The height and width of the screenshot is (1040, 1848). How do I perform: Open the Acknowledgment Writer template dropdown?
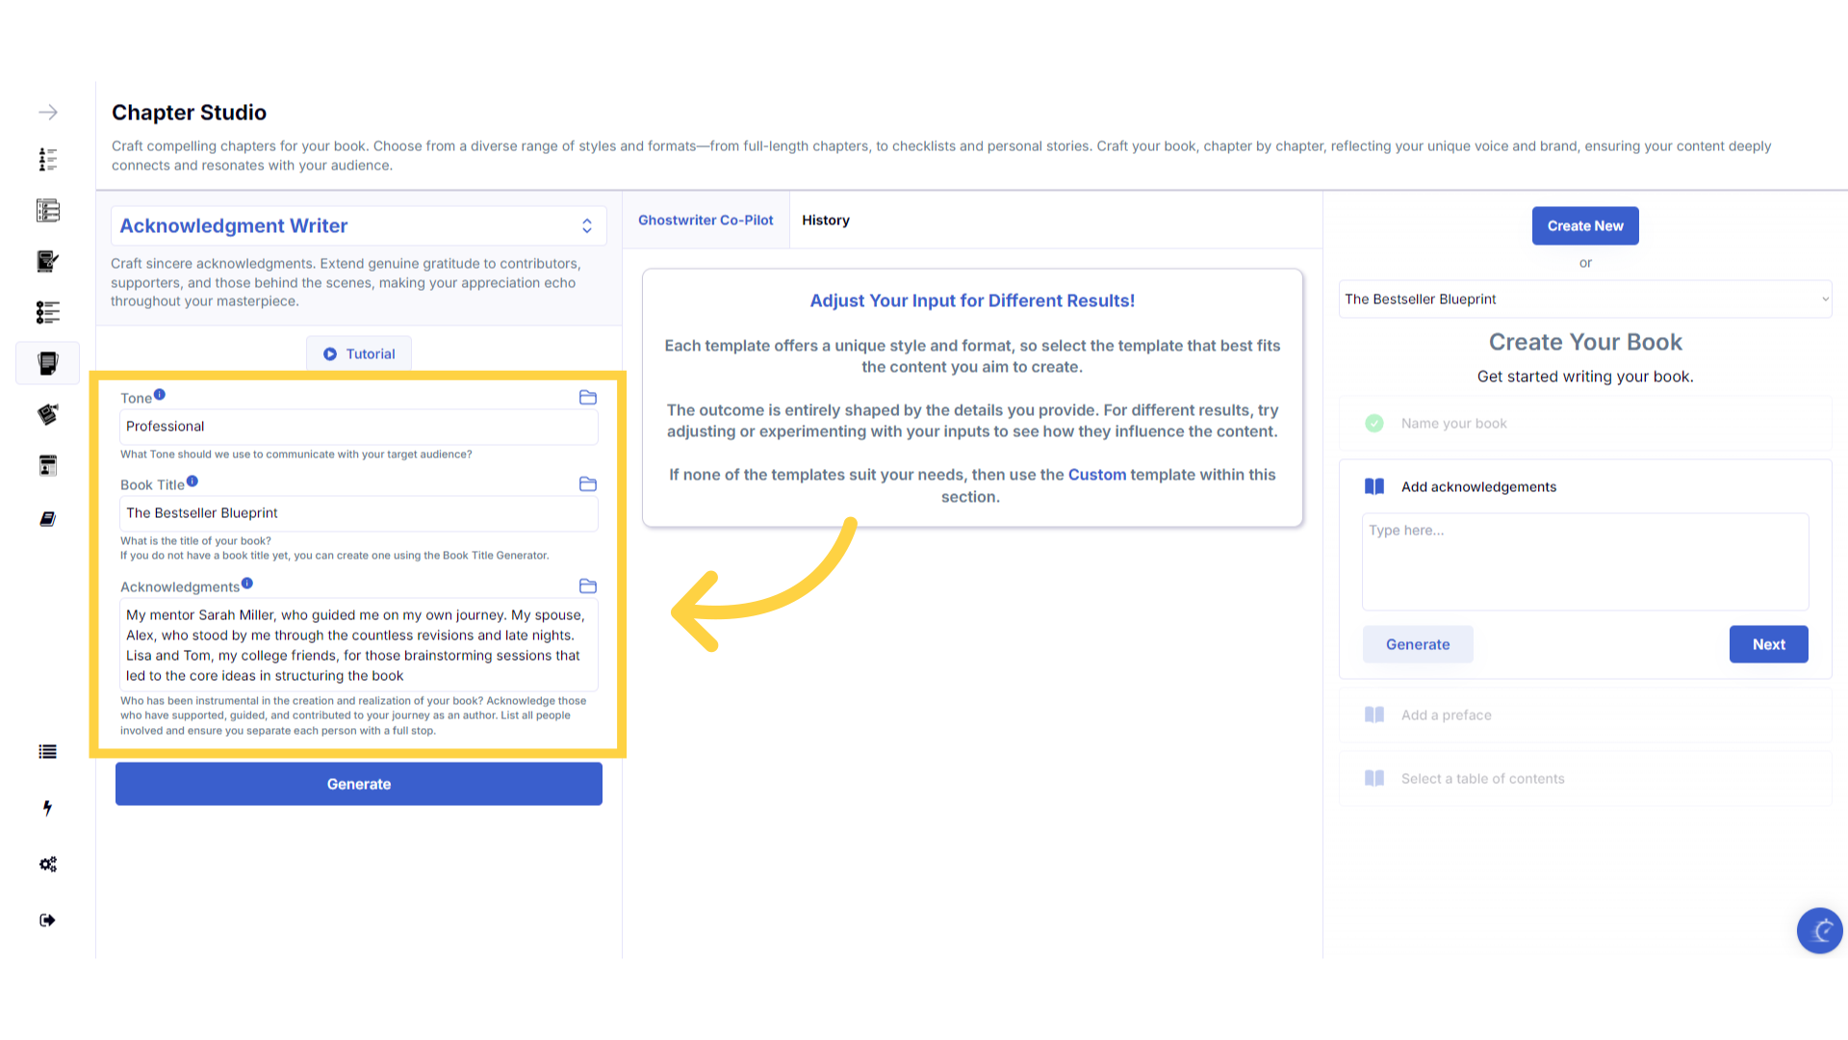click(358, 226)
